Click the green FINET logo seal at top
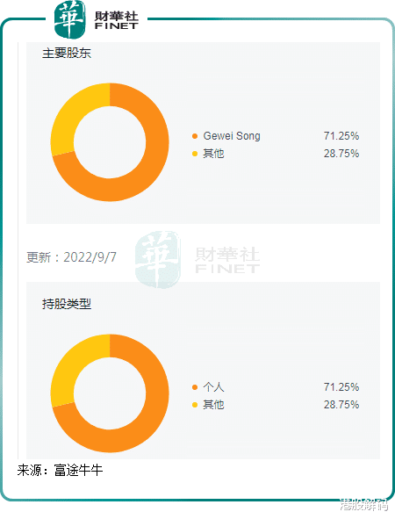The image size is (395, 519). click(70, 19)
